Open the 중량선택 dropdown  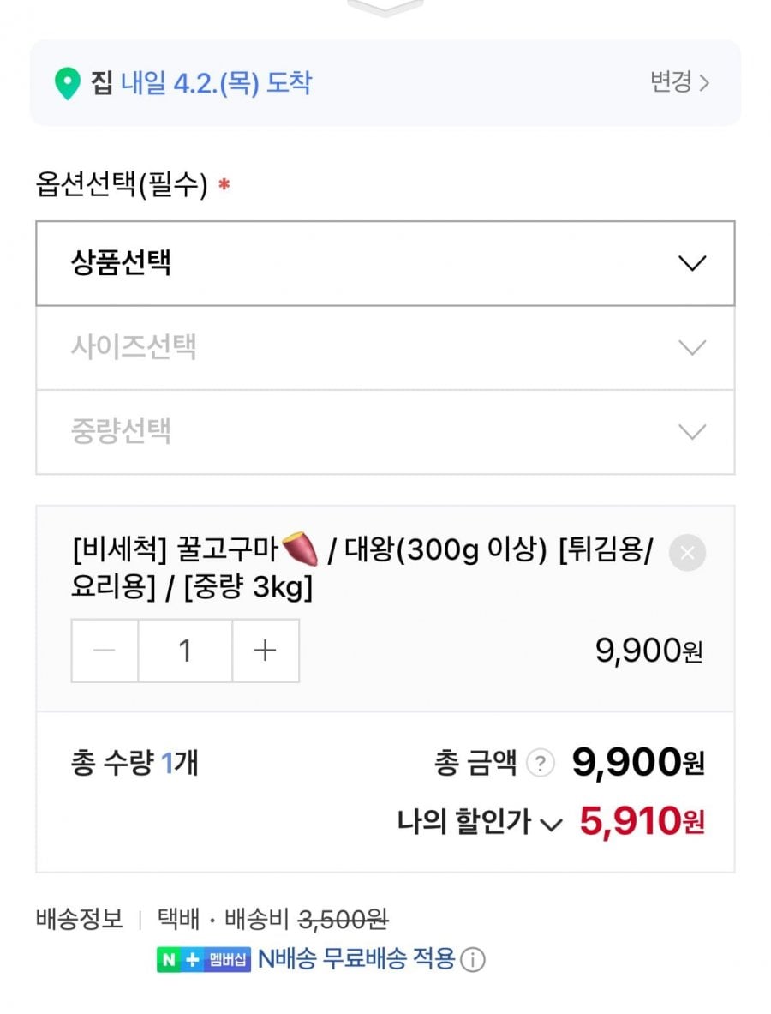tap(385, 431)
